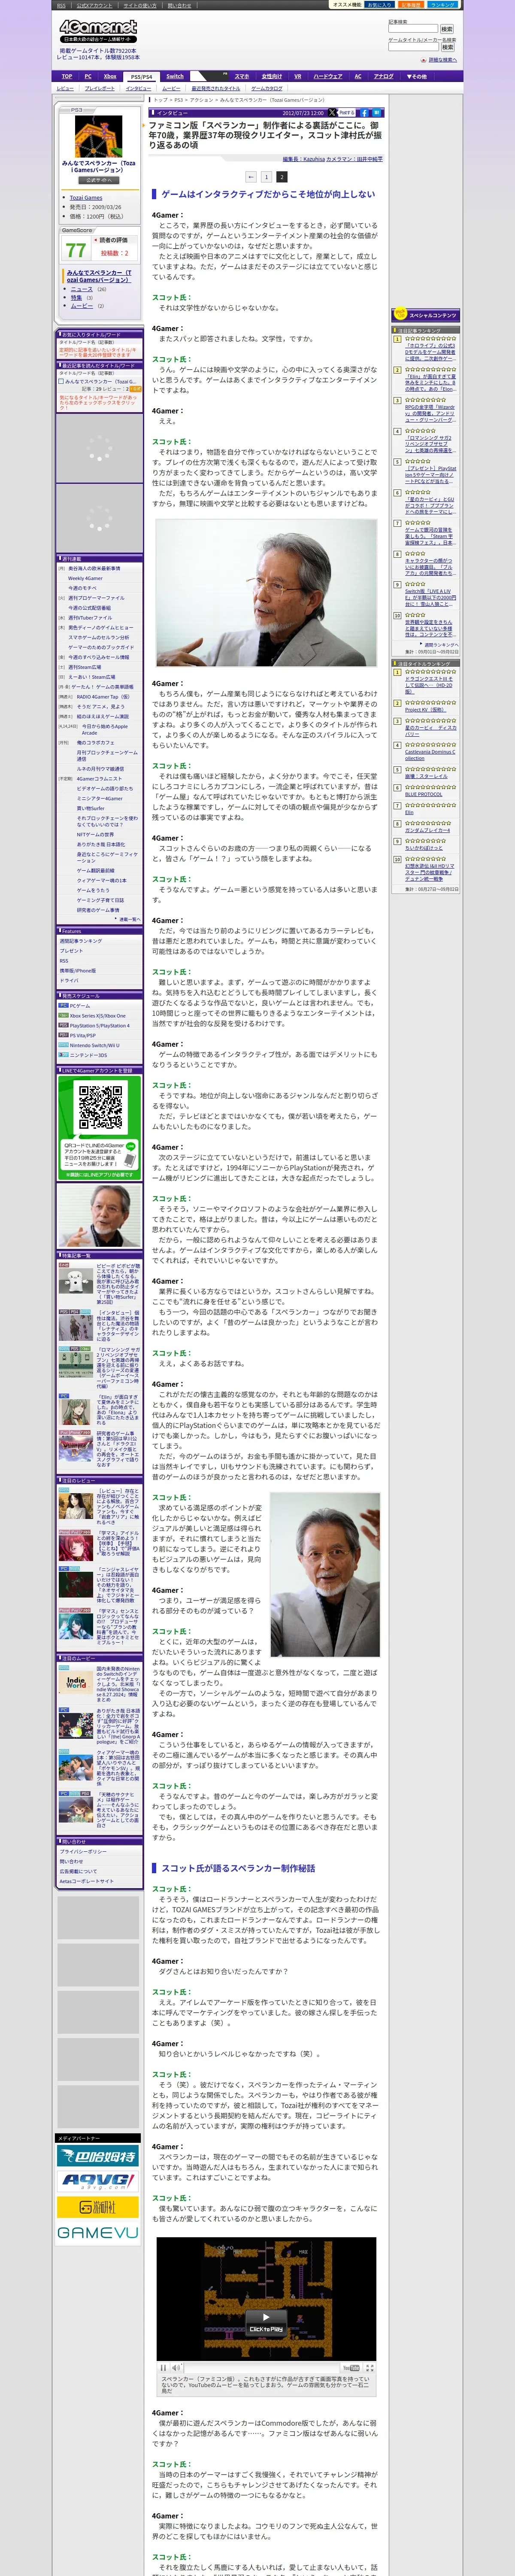Open the プレイレポート sub-menu item
Viewport: 515px width, 2576px height.
pos(99,88)
